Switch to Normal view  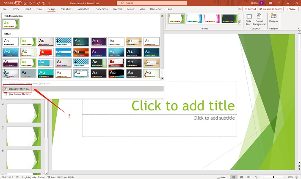pos(234,177)
